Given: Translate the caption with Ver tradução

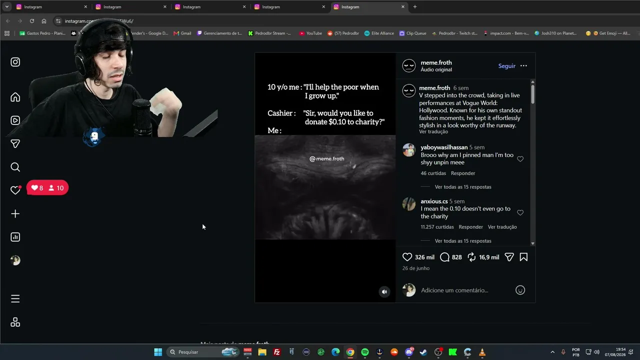Looking at the screenshot, I should coord(433,132).
